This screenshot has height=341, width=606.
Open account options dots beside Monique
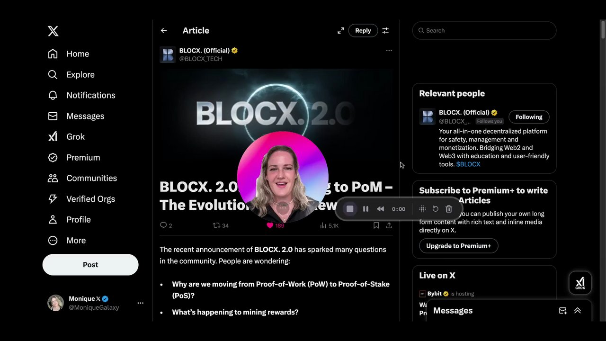[x=140, y=303]
